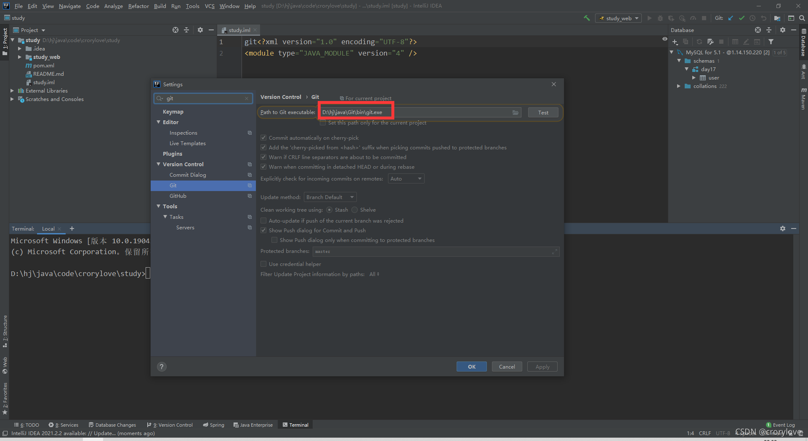Switch to study.iml editor tab
This screenshot has height=441, width=808.
click(239, 30)
